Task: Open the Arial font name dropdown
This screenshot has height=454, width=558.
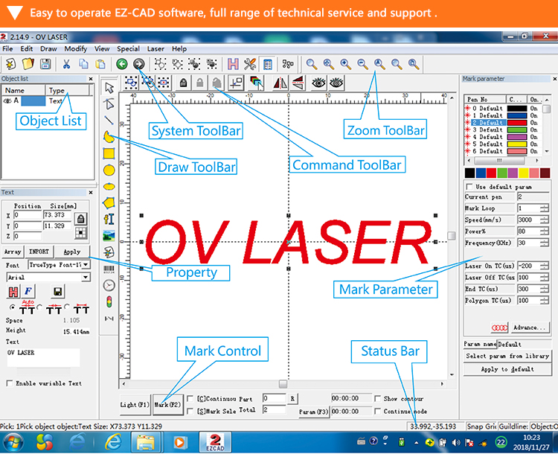Action: (x=86, y=277)
